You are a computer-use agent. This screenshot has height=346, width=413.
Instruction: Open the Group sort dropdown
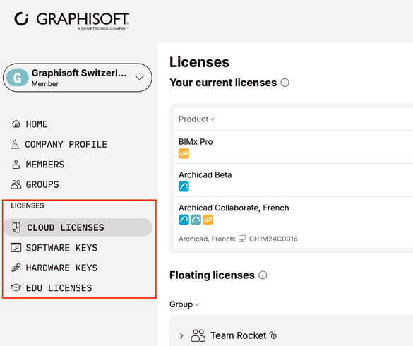click(184, 304)
